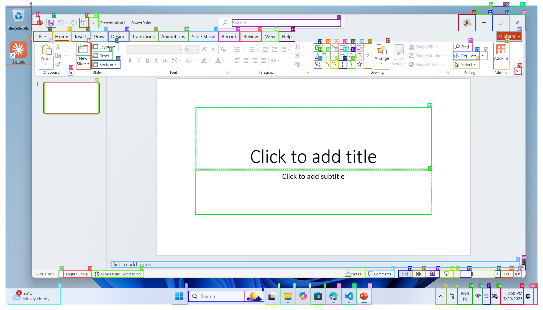543x310 pixels.
Task: Switch to Reading View
Action: [432, 274]
